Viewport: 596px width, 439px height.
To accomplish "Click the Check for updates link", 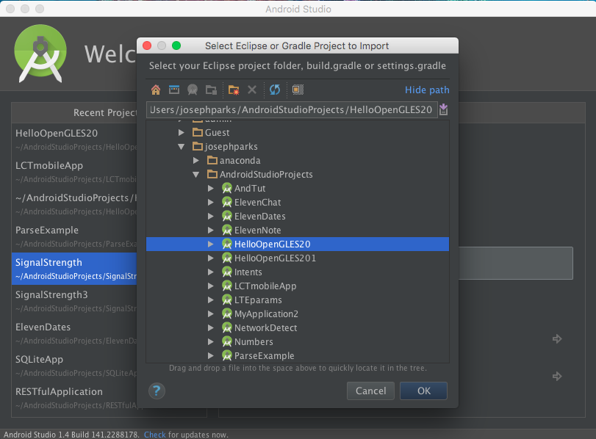I will click(x=155, y=435).
